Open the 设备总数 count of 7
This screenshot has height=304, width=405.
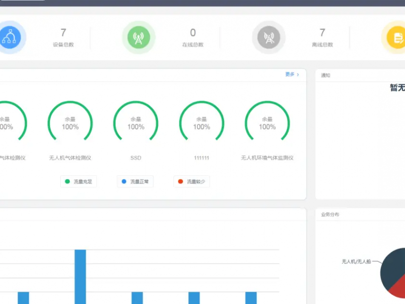[63, 33]
